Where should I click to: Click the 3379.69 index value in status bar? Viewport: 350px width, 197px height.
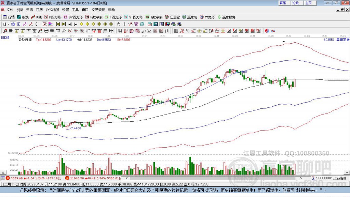click(x=16, y=178)
